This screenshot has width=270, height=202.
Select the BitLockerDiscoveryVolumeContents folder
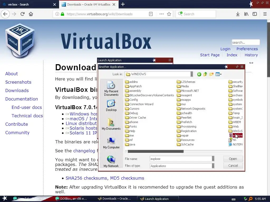tap(150, 95)
